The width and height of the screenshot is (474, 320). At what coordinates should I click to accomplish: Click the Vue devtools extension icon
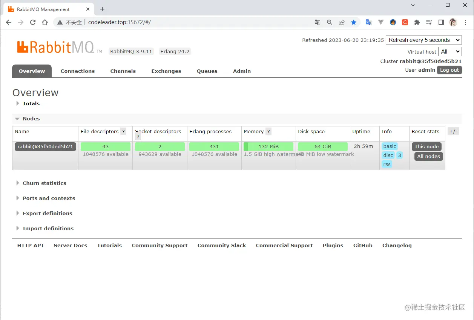(381, 22)
